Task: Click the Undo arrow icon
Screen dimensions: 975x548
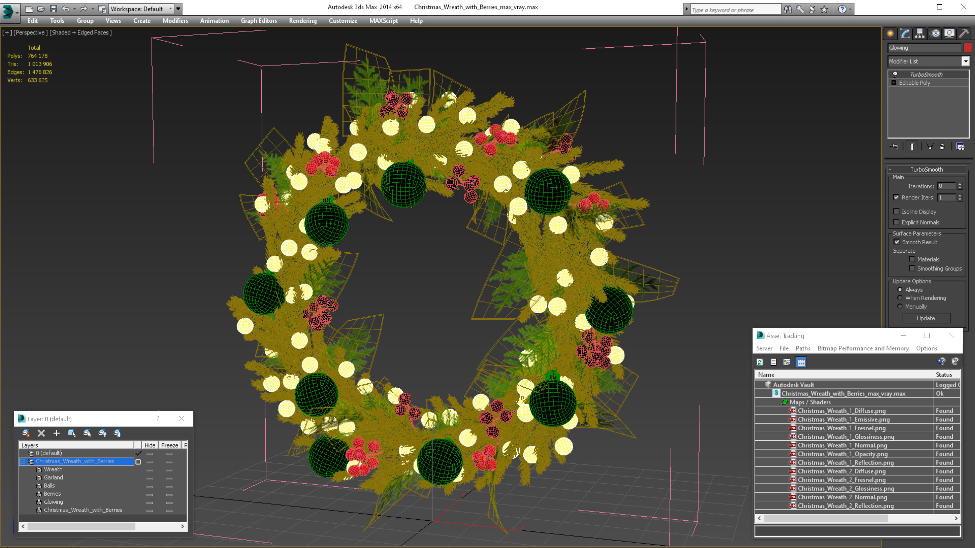Action: tap(65, 9)
